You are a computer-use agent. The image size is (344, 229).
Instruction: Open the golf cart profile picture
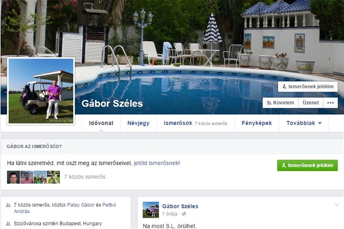pos(41,91)
